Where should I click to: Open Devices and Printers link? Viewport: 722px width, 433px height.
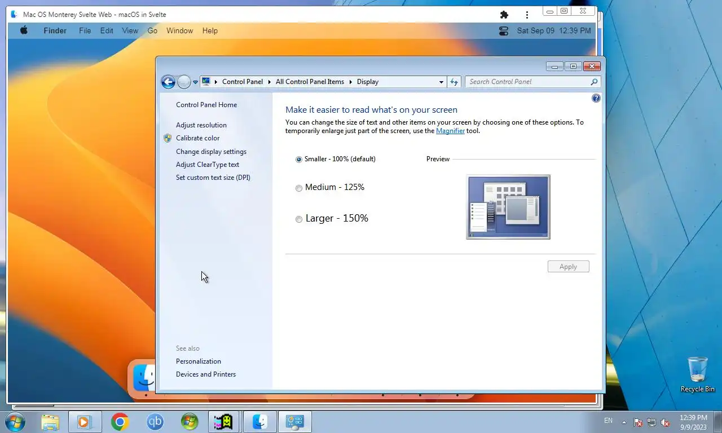coord(206,374)
